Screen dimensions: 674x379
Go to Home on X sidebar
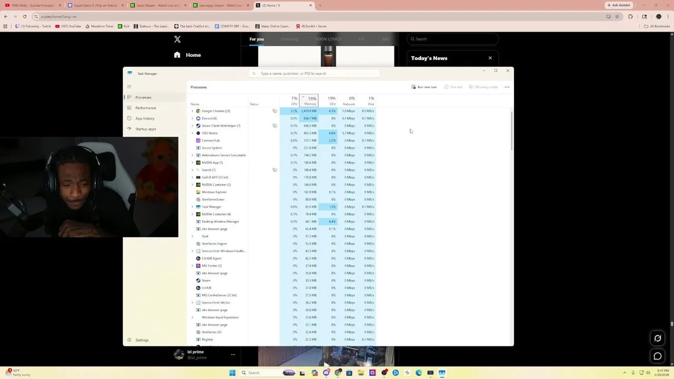(187, 55)
